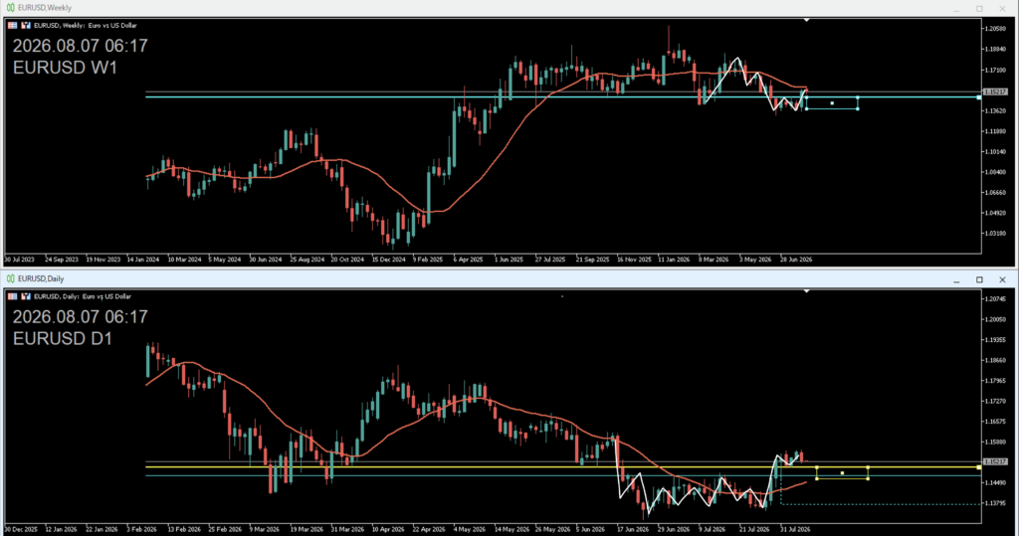Click the Daily chart's depth of market icon

pos(26,296)
